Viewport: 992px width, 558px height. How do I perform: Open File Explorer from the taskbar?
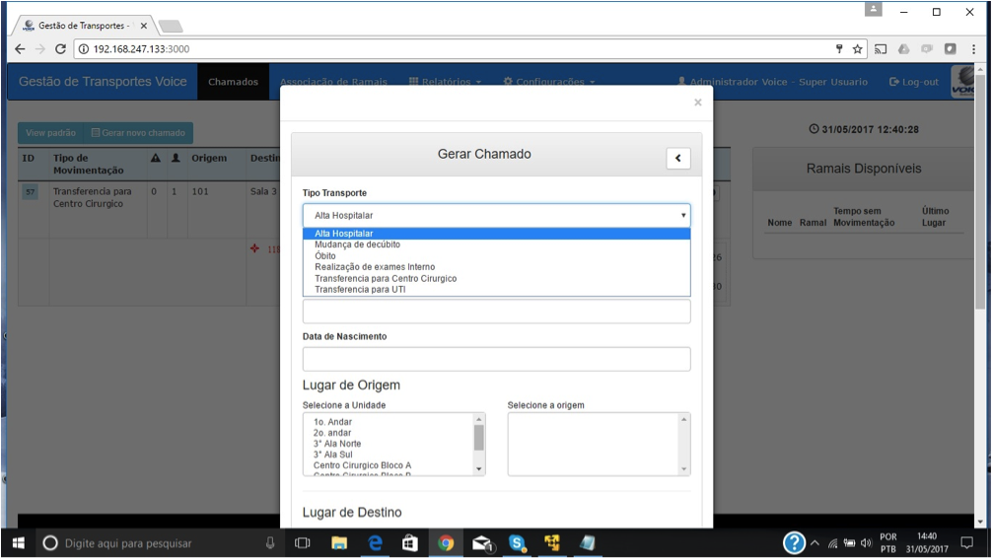339,543
